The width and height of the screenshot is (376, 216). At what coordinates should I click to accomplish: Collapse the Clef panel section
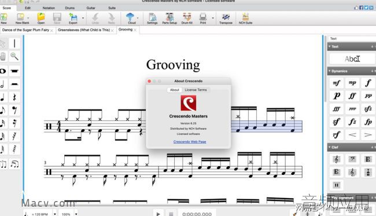click(330, 147)
